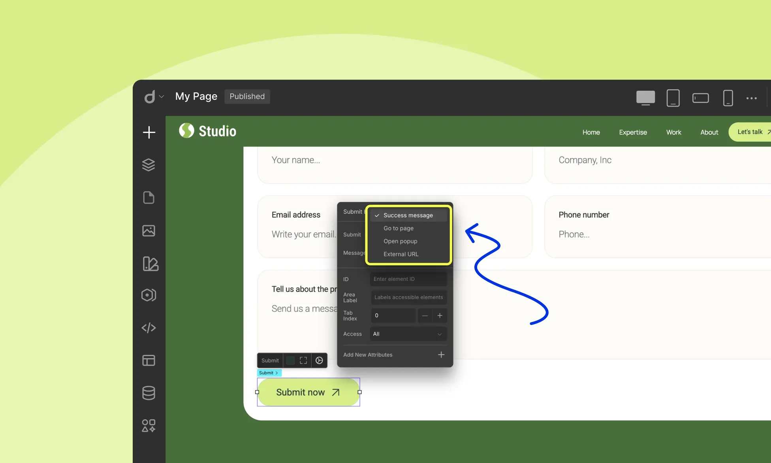This screenshot has height=463, width=771.
Task: Click the Let's talk button
Action: (x=750, y=132)
